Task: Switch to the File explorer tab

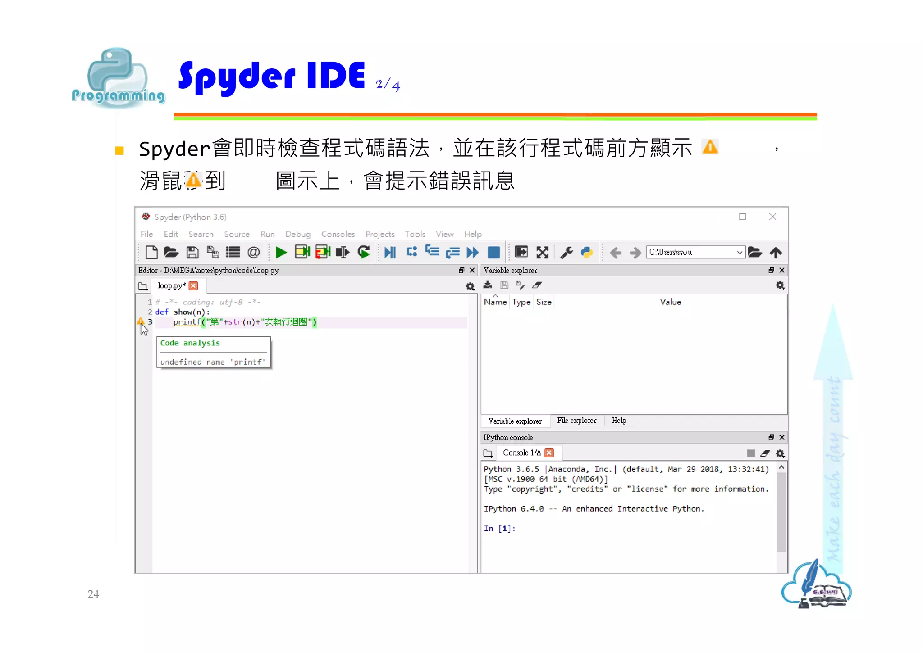Action: click(x=576, y=421)
